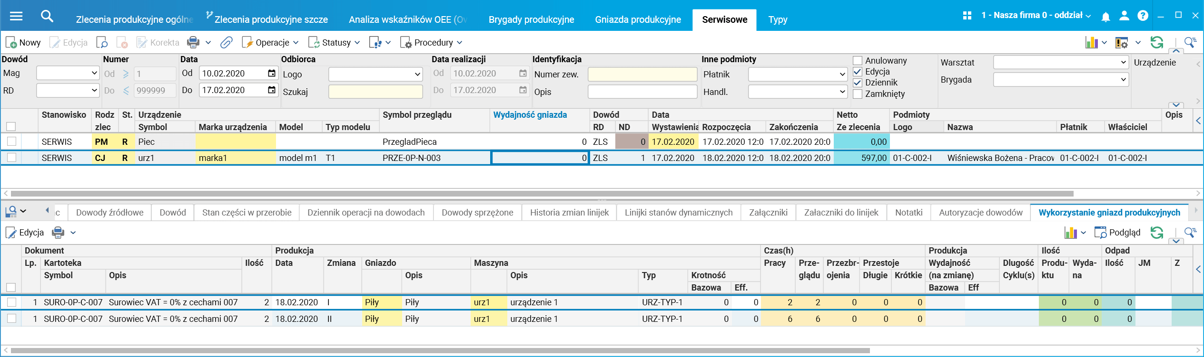Click the notifications bell icon

tap(1105, 17)
